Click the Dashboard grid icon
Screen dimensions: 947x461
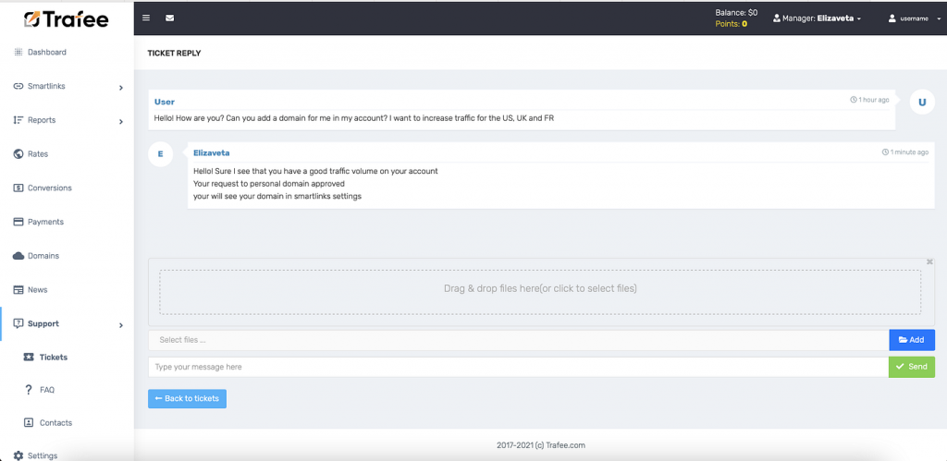click(18, 53)
